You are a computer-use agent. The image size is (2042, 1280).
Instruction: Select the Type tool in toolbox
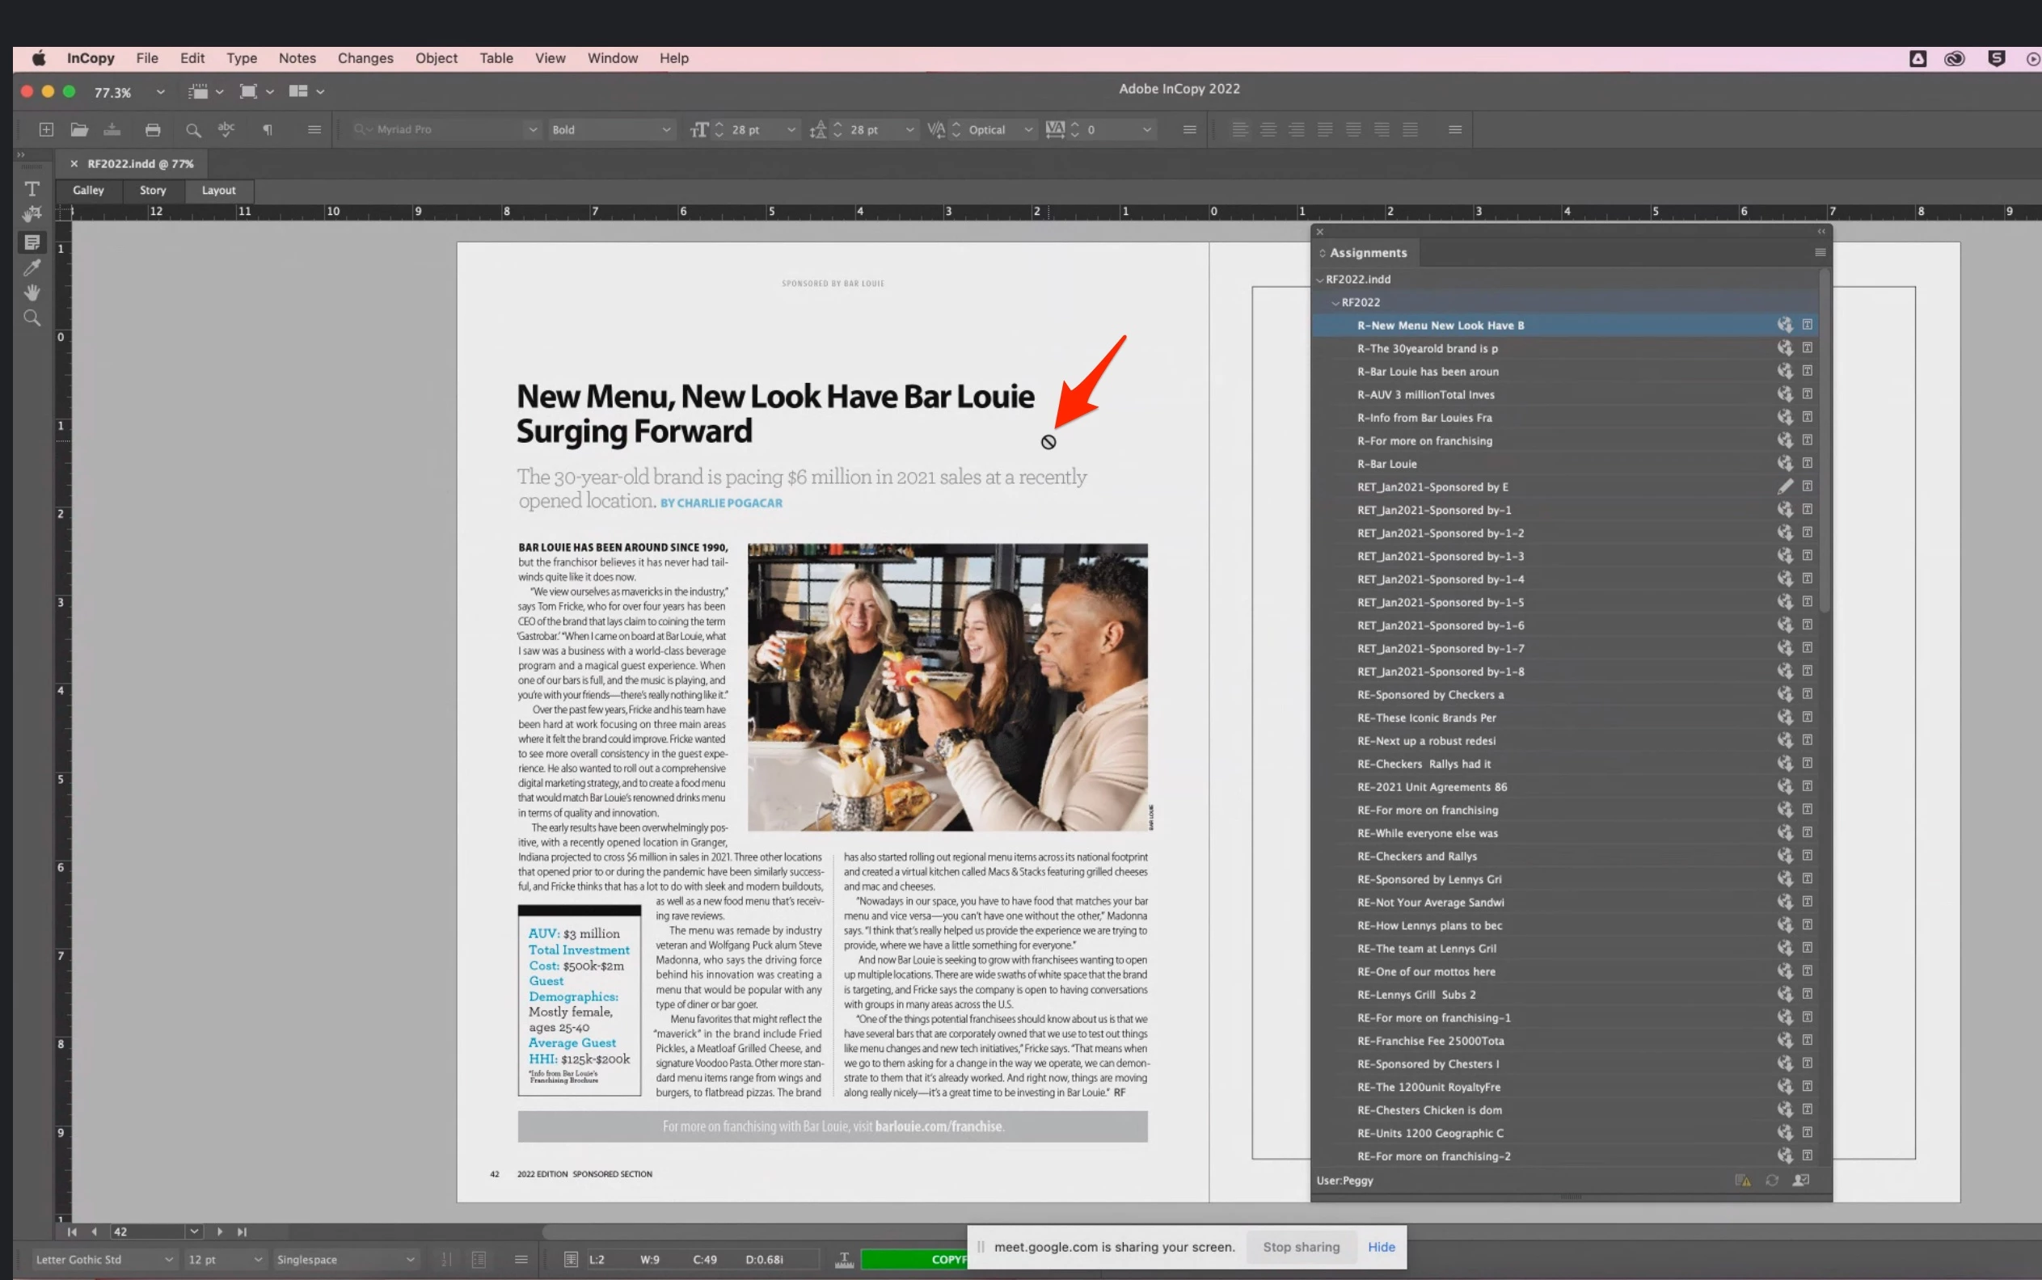pyautogui.click(x=32, y=189)
